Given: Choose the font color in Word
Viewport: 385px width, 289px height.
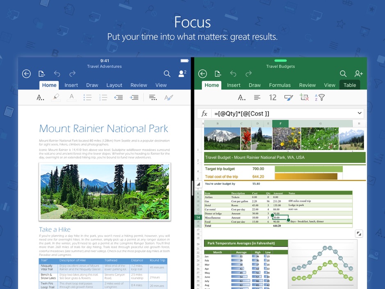Looking at the screenshot, I should pyautogui.click(x=71, y=97).
